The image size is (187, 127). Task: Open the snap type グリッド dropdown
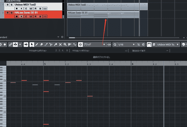tap(94, 44)
